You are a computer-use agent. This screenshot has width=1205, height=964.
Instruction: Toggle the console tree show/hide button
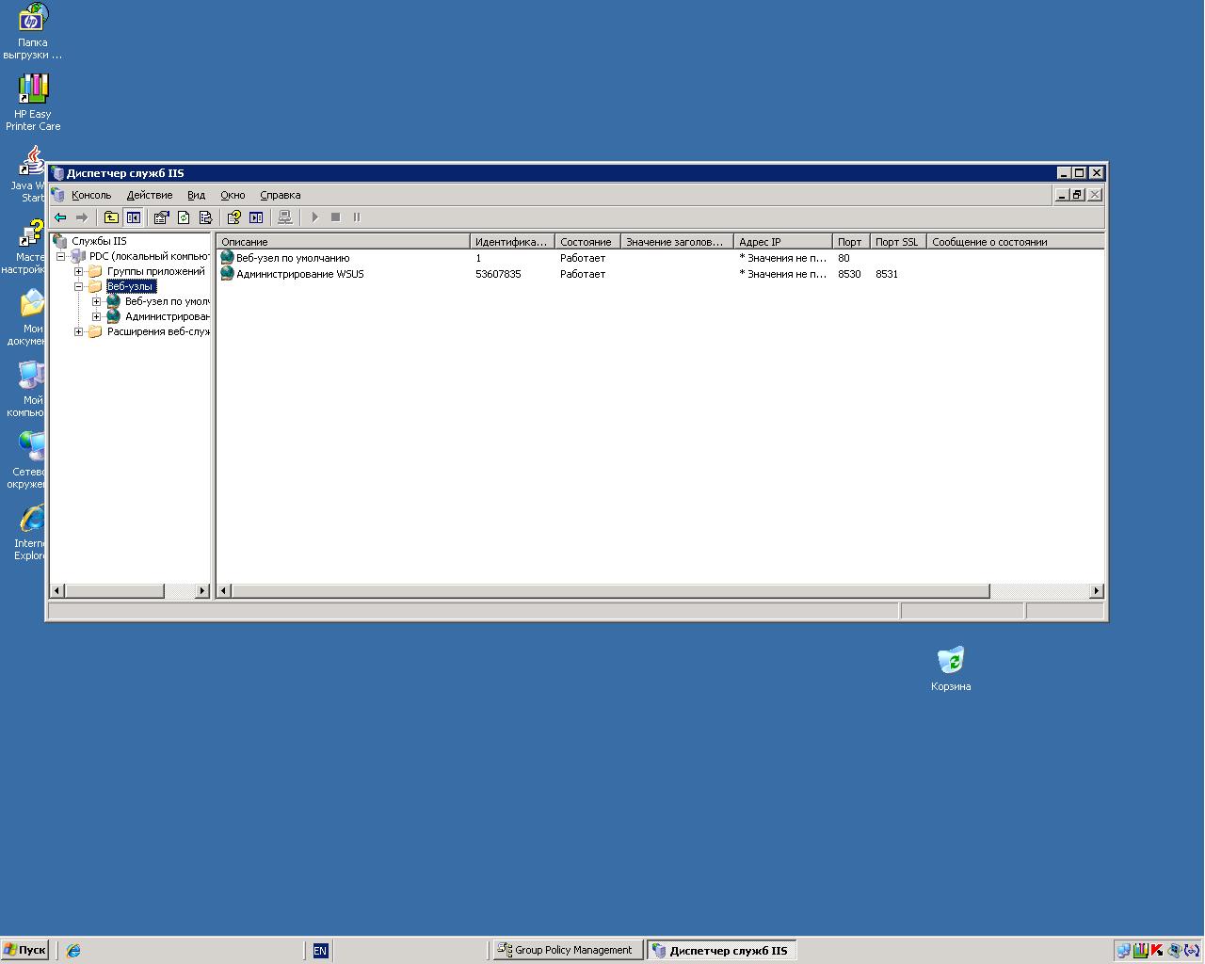click(134, 217)
